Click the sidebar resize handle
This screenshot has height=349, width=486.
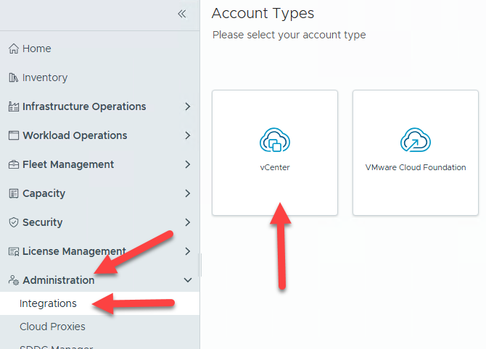[x=199, y=264]
